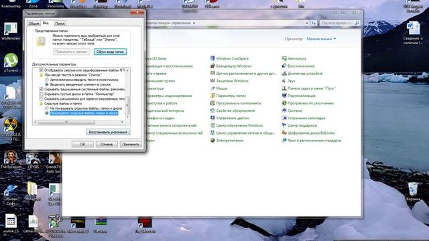
Task: Select the Wolfenstein desktop shortcut
Action: [x=11, y=31]
